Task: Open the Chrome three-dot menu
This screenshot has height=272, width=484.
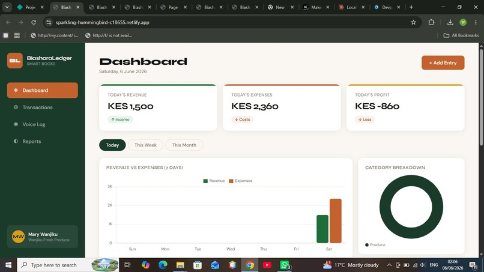Action: click(476, 22)
